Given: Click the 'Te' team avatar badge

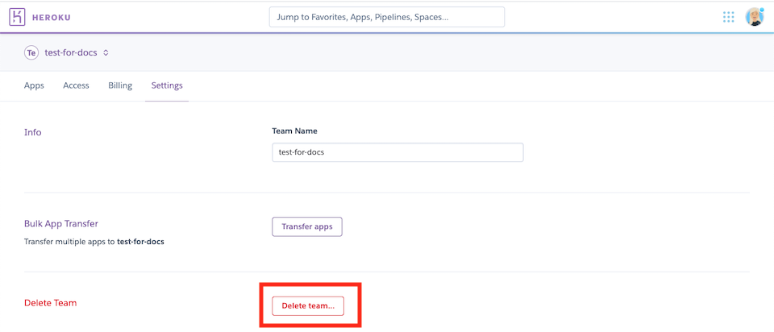Looking at the screenshot, I should coord(31,53).
